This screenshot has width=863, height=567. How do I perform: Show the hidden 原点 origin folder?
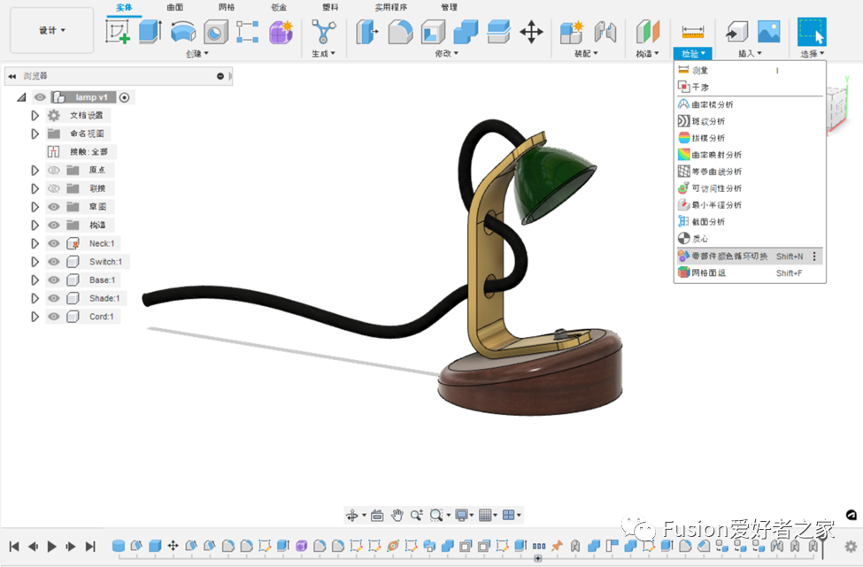pyautogui.click(x=54, y=170)
